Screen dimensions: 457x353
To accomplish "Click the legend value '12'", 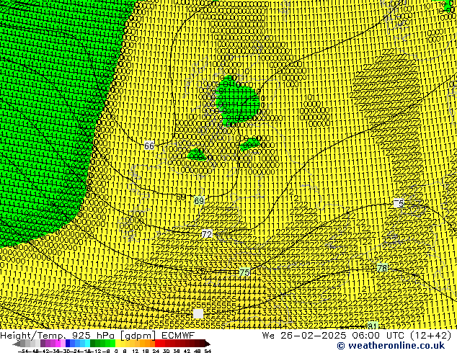I will [136, 351].
